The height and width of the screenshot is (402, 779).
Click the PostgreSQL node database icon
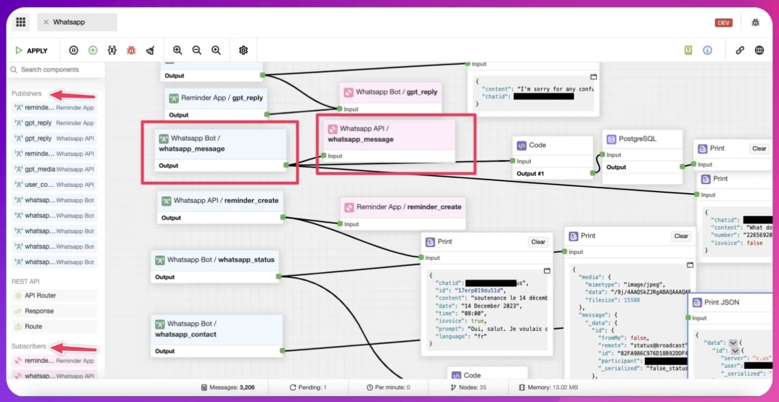pyautogui.click(x=611, y=139)
